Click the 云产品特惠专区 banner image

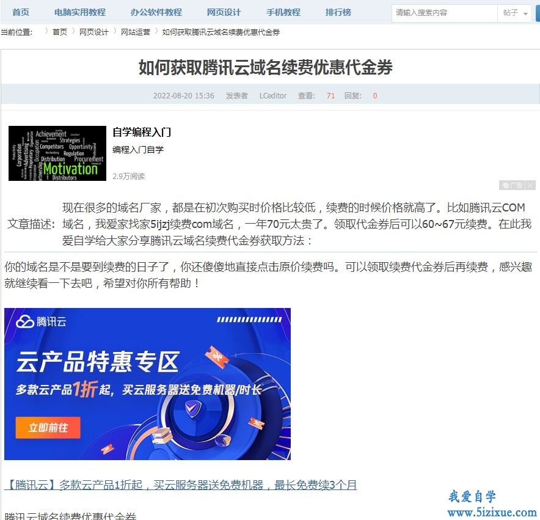pos(147,384)
